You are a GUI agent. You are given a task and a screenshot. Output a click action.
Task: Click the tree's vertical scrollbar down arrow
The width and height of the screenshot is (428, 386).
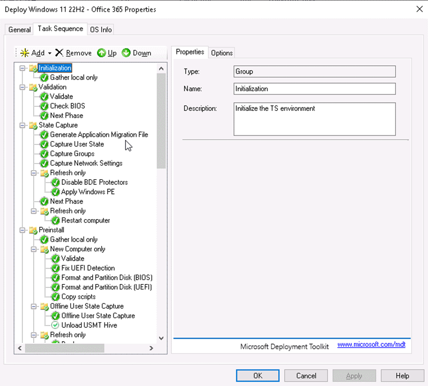pos(161,338)
